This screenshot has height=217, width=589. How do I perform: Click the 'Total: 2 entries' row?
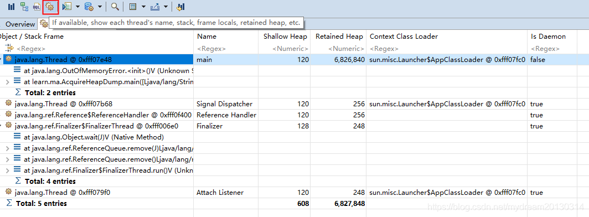288,92
